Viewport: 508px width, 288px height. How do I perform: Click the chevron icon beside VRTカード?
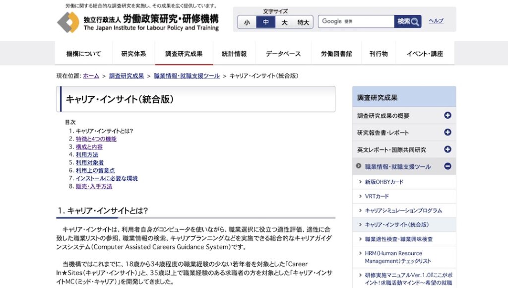(362, 197)
